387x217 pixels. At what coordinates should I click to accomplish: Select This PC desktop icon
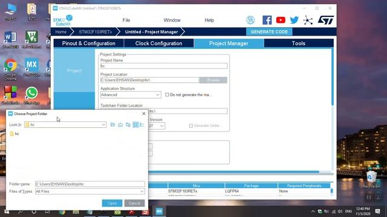click(10, 11)
